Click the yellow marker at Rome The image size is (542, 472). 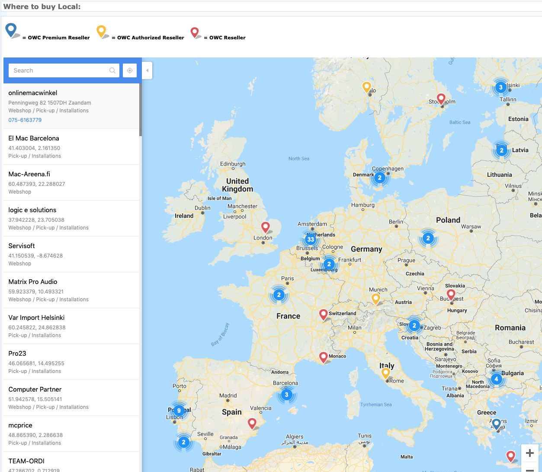[386, 373]
